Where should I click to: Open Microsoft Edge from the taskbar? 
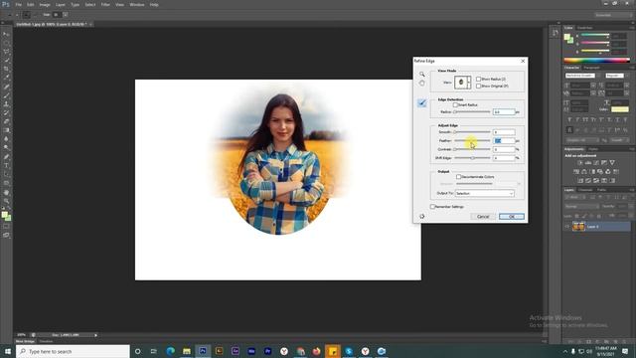coord(170,351)
